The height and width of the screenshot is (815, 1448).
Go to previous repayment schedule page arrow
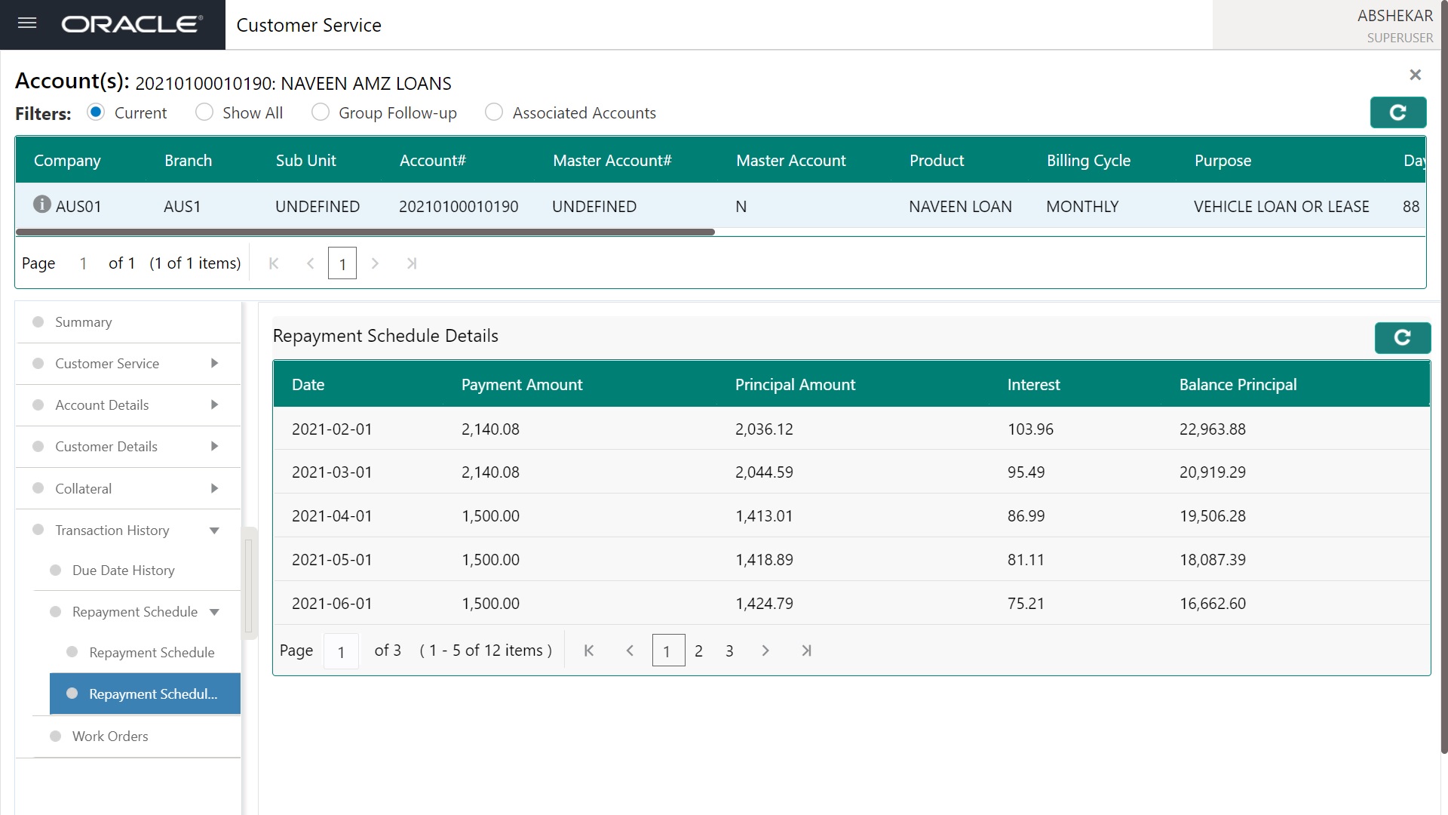pos(630,650)
